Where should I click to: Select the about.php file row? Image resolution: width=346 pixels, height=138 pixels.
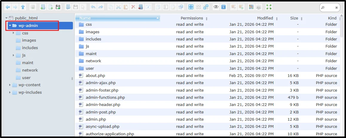point(208,76)
